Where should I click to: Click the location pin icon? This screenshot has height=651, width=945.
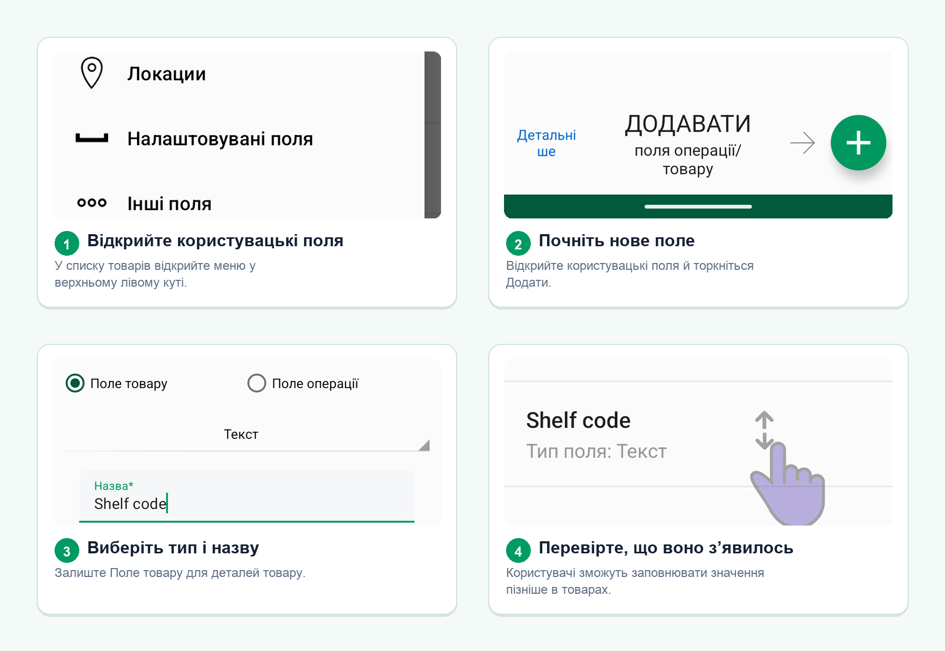[x=92, y=73]
